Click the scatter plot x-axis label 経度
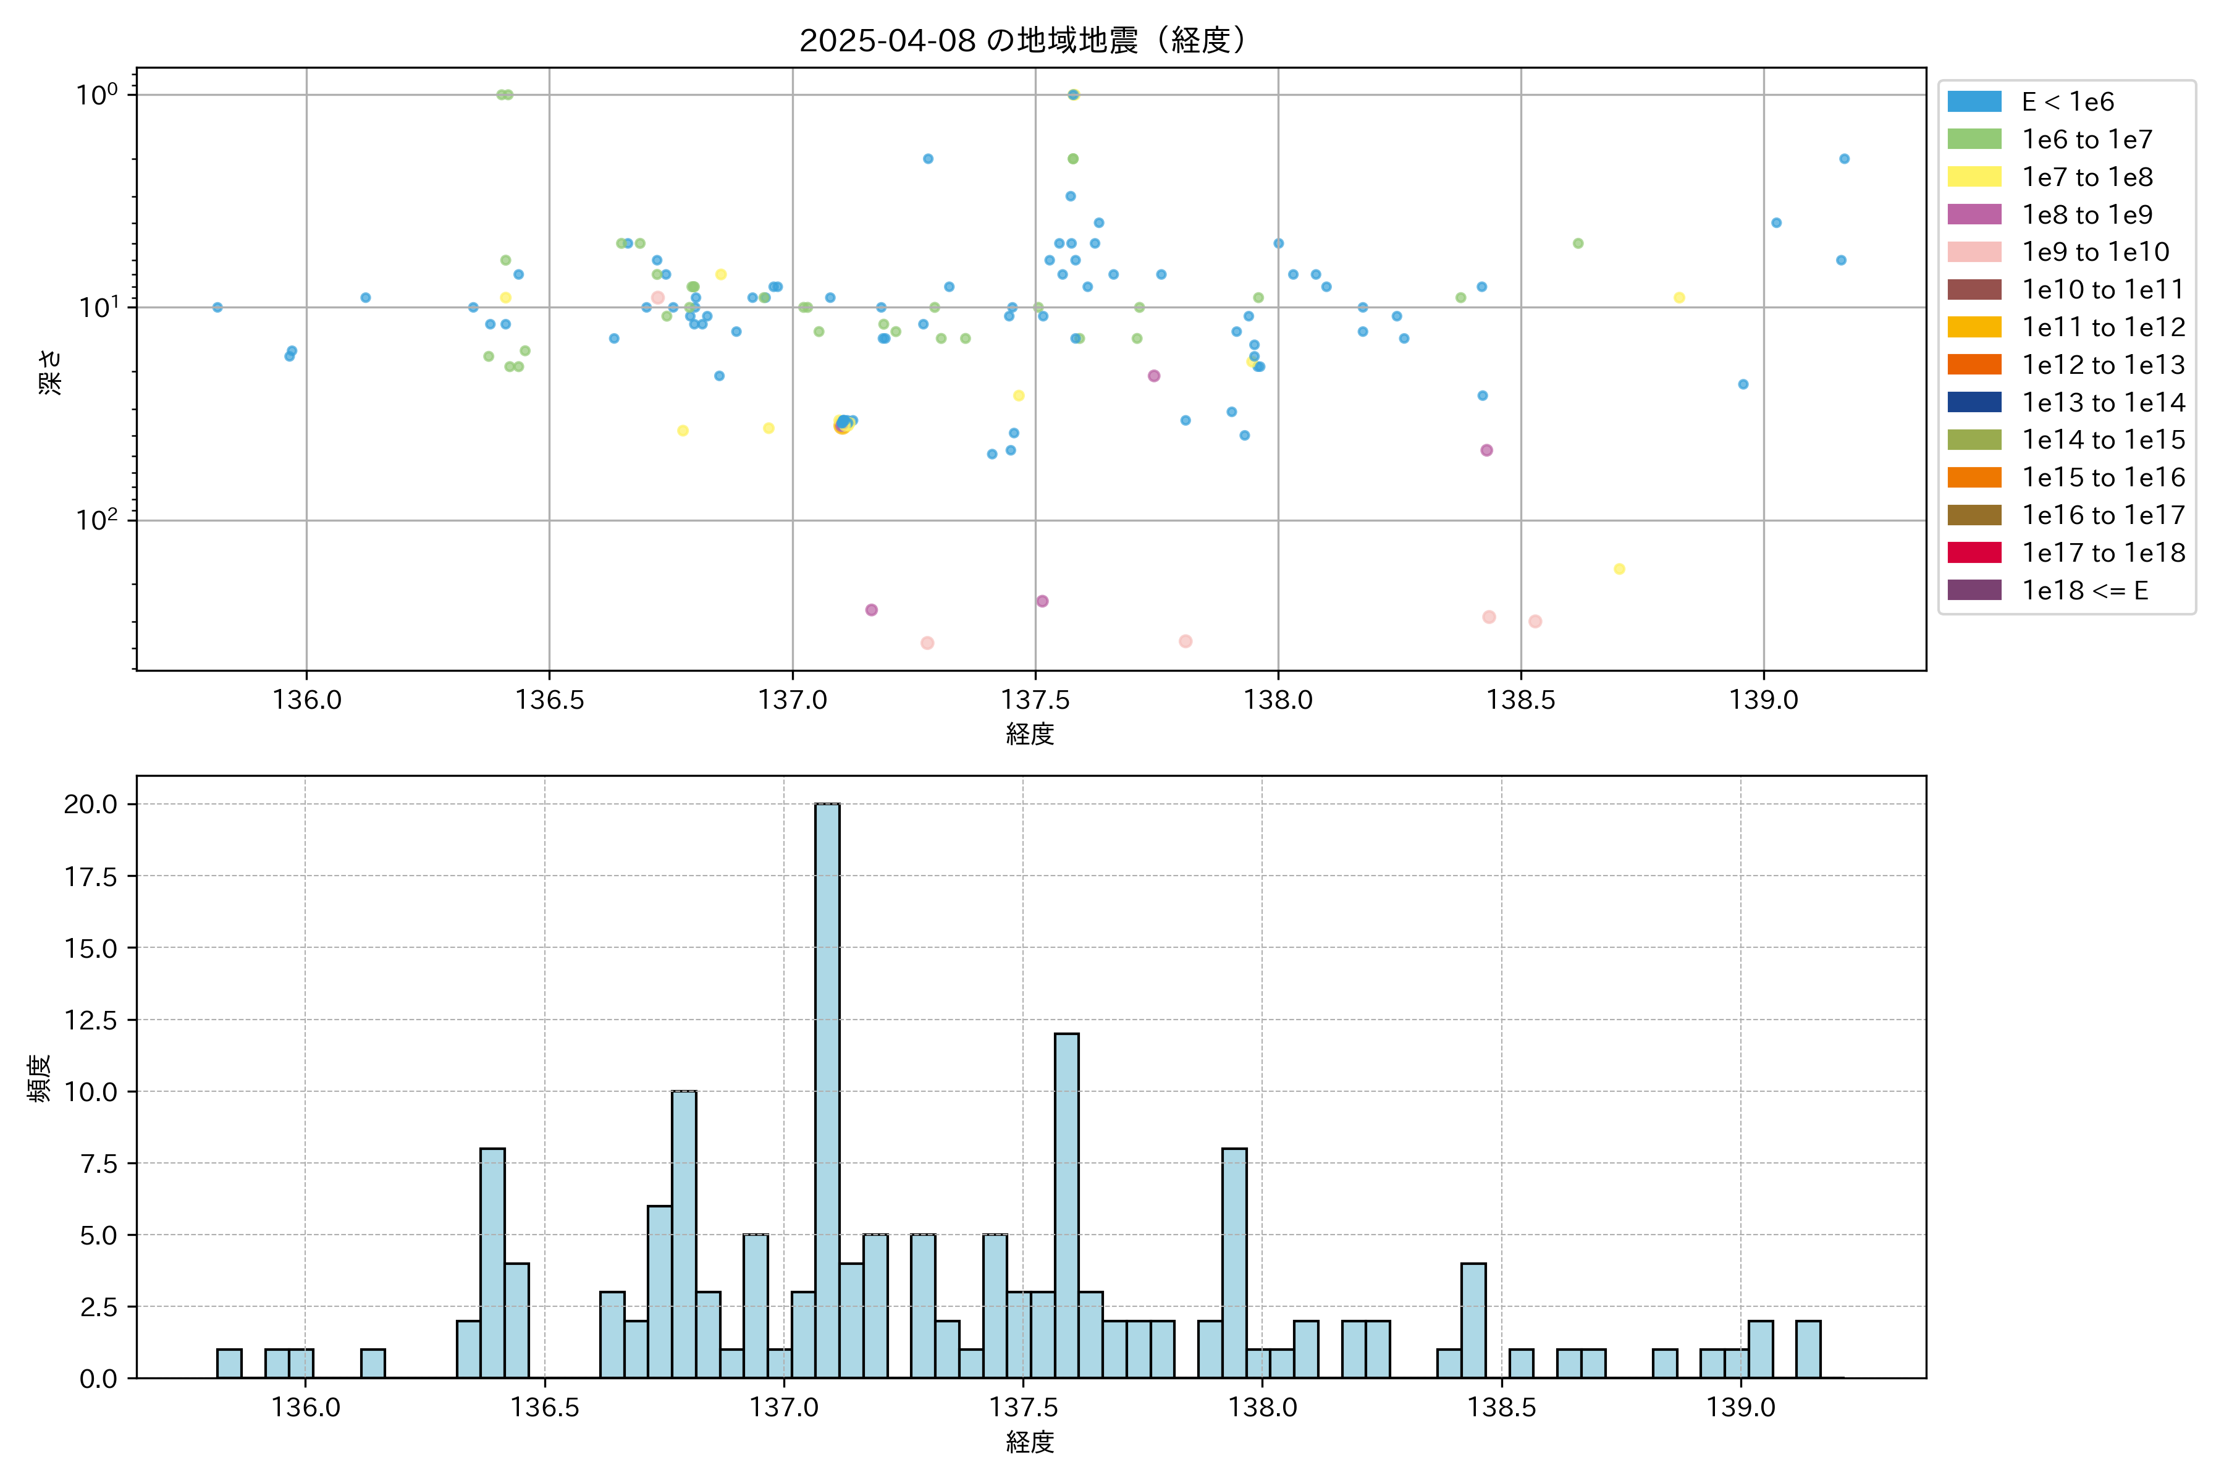 1030,733
